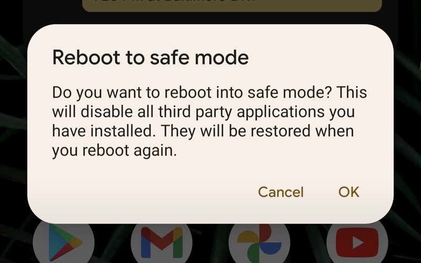Click the safe mode warning message text

pos(209,122)
